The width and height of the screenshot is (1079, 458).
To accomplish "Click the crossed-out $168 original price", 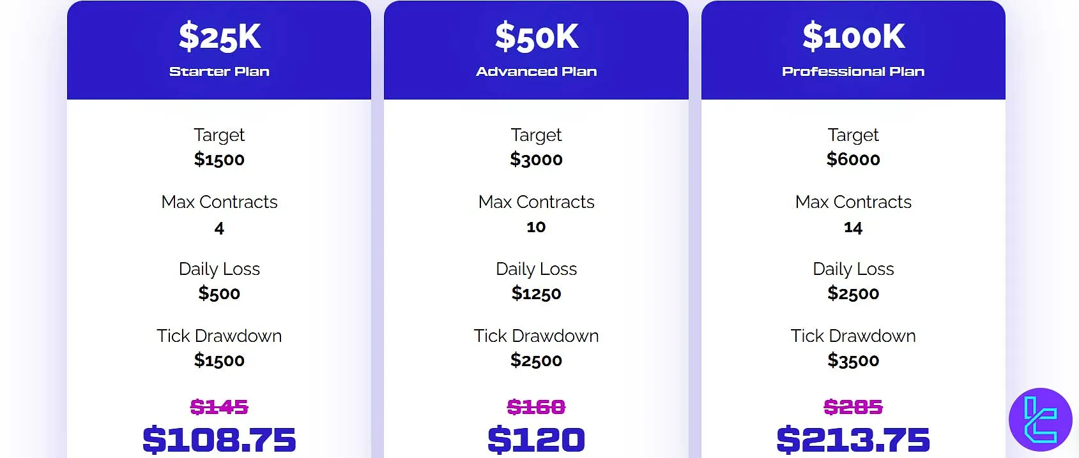I will 536,406.
